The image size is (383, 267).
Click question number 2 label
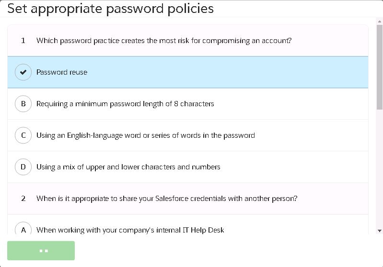[23, 198]
